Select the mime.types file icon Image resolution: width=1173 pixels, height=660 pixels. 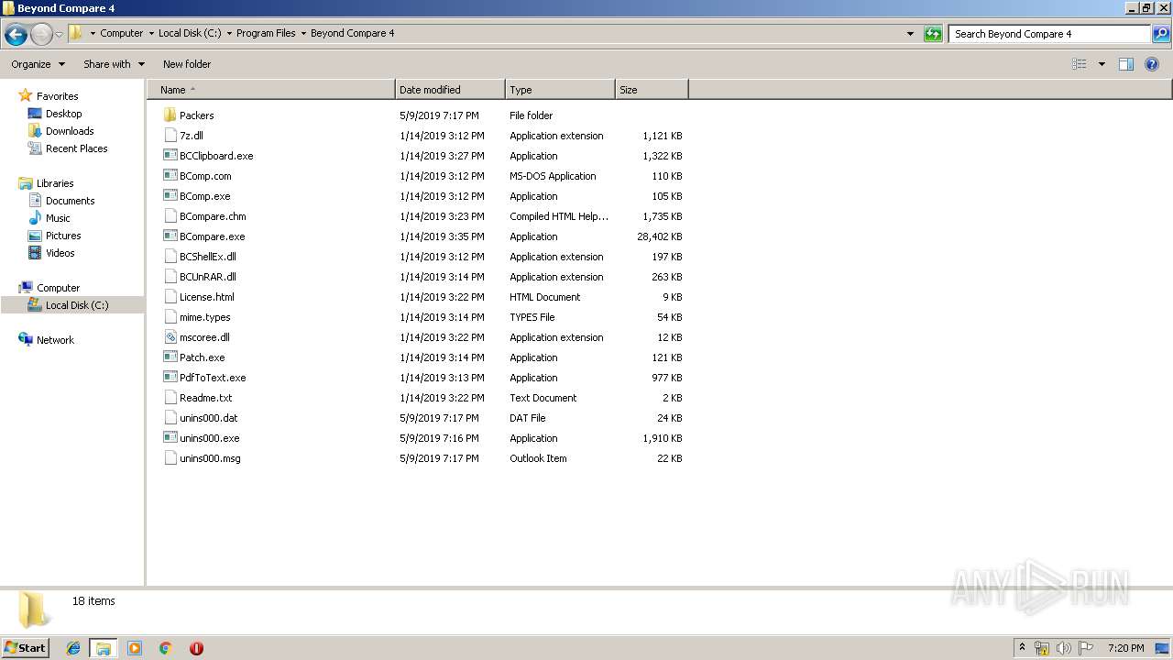click(170, 317)
